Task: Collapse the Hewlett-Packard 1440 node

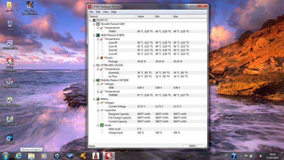Action: click(x=94, y=24)
